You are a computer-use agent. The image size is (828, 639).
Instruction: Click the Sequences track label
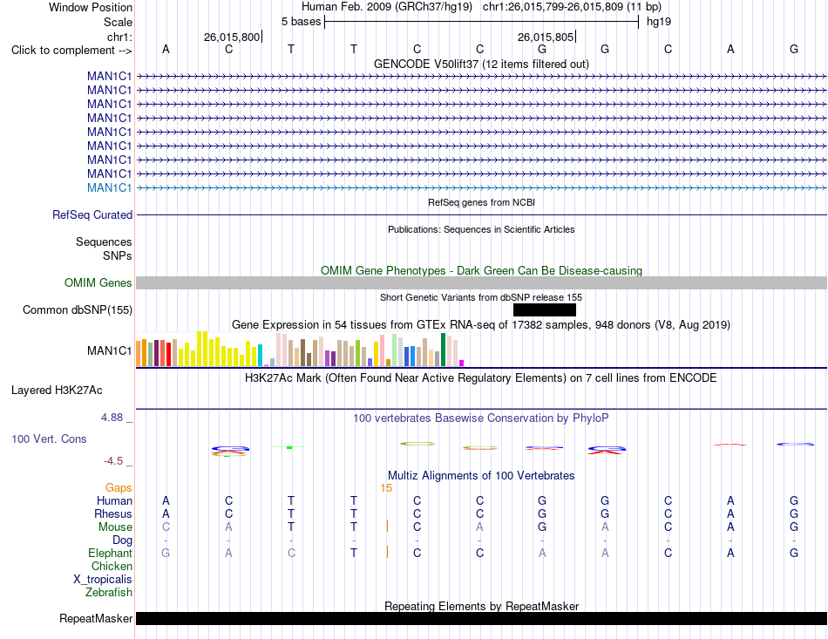(x=104, y=241)
